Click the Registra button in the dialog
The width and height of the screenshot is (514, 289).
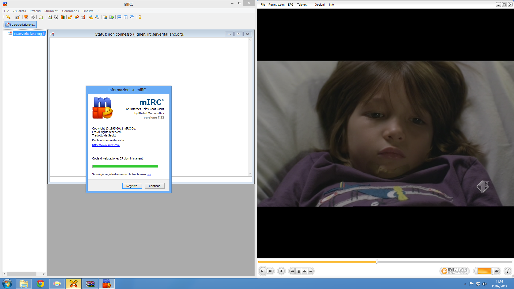[x=132, y=186]
